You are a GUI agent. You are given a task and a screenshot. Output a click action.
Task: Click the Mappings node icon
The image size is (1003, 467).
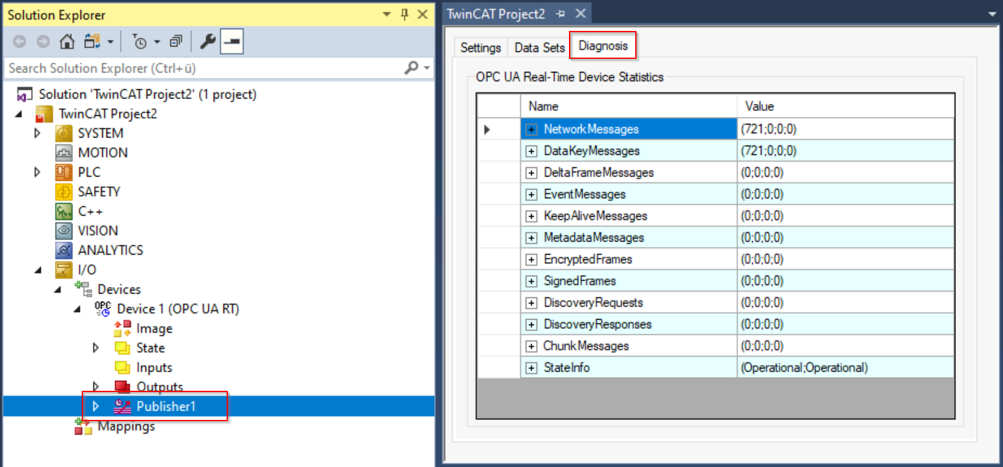[x=83, y=426]
